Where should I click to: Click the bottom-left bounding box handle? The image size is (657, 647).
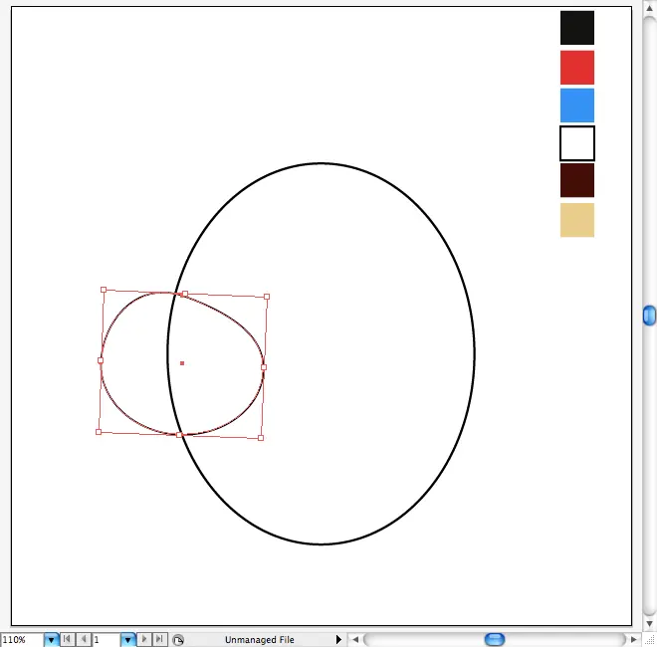point(99,432)
